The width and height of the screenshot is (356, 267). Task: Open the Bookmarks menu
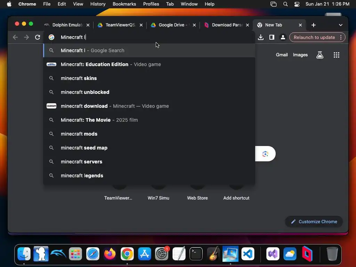[x=124, y=4]
